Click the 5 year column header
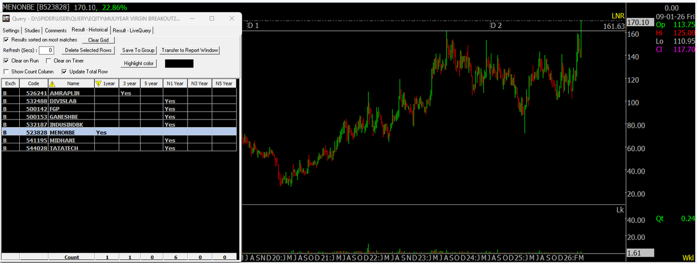The image size is (697, 263). (151, 84)
